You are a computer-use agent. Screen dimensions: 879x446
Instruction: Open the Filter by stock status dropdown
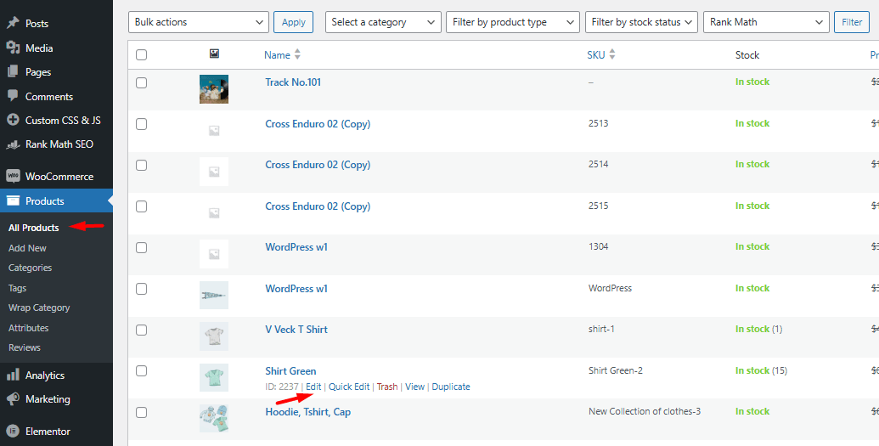[641, 22]
